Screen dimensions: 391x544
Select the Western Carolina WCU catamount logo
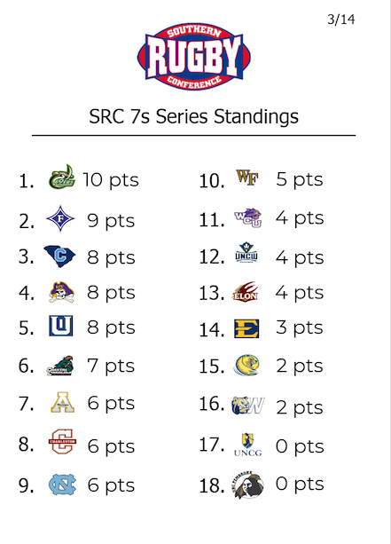[248, 218]
